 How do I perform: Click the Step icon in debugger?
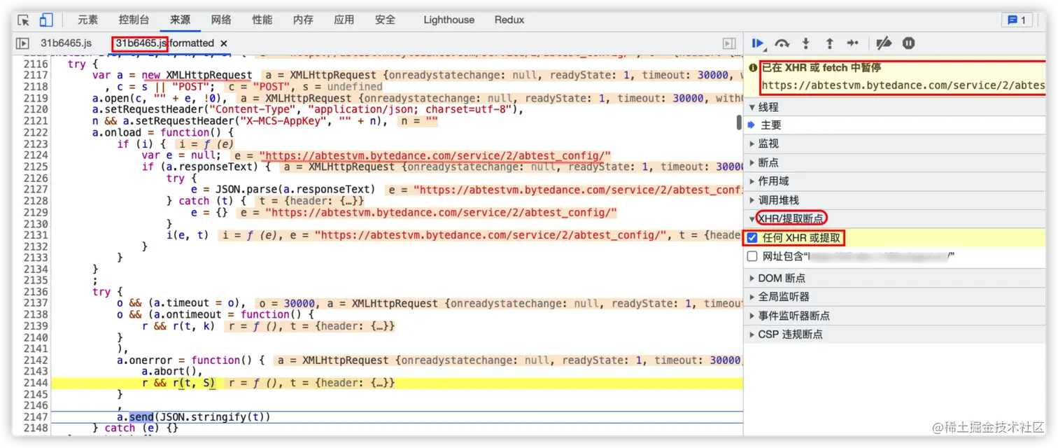(853, 43)
